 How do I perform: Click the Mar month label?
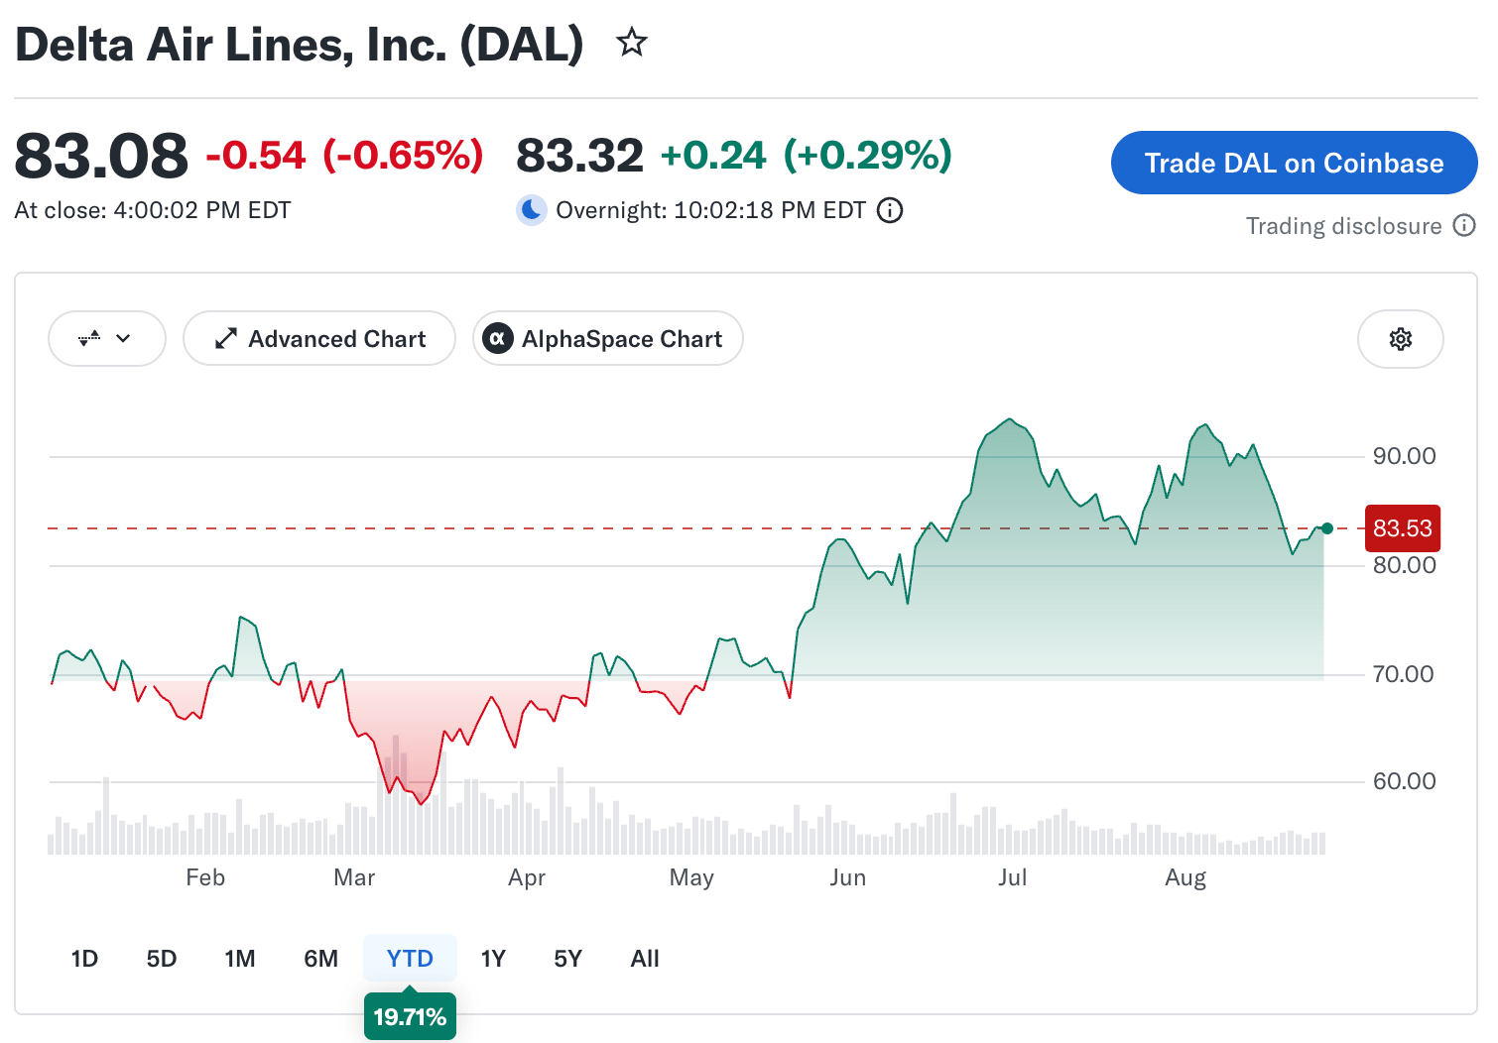click(354, 877)
